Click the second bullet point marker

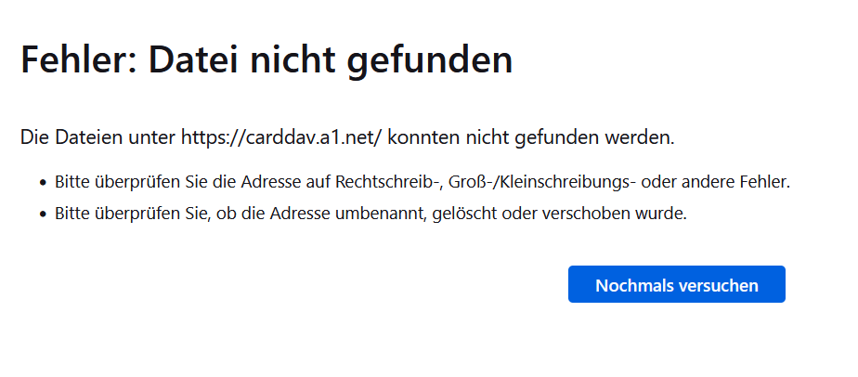[x=43, y=214]
